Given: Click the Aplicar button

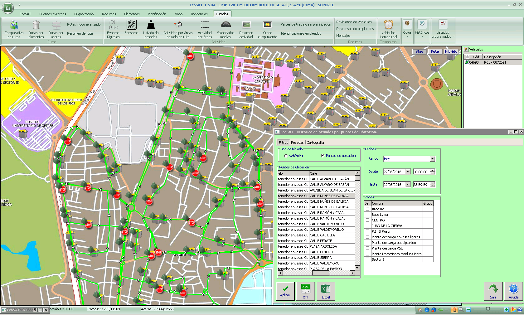Looking at the screenshot, I should click(x=285, y=291).
